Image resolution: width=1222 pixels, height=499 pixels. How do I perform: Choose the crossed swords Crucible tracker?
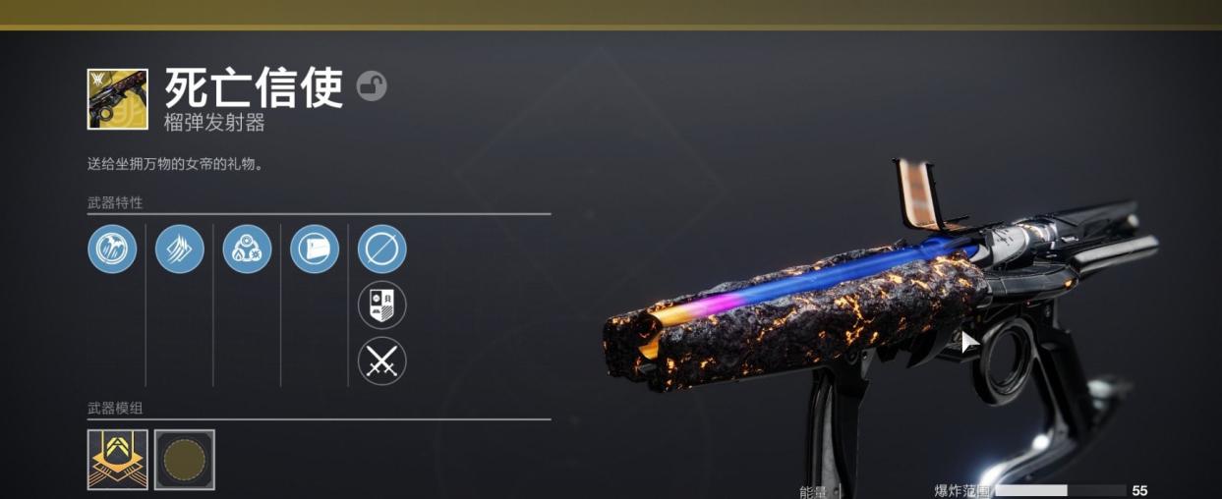pos(381,360)
